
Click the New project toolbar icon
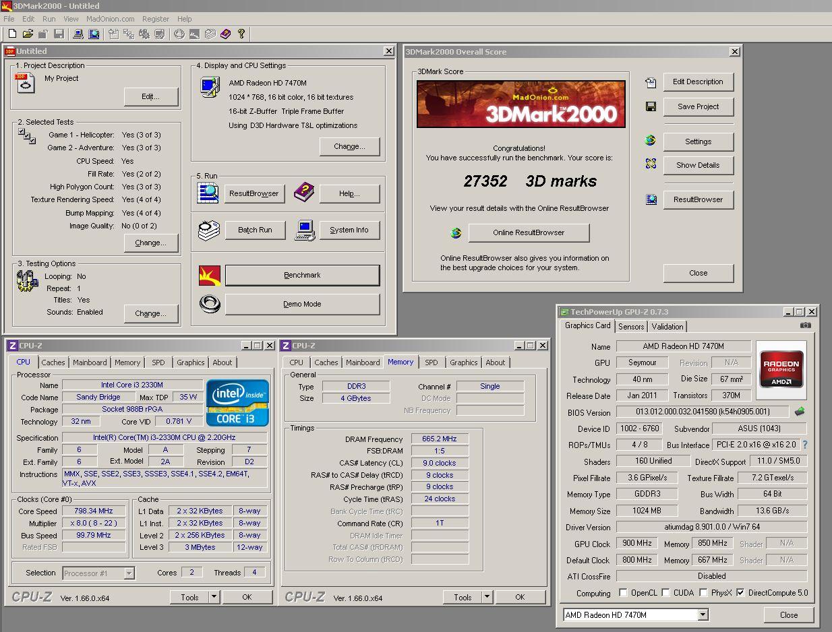click(12, 34)
